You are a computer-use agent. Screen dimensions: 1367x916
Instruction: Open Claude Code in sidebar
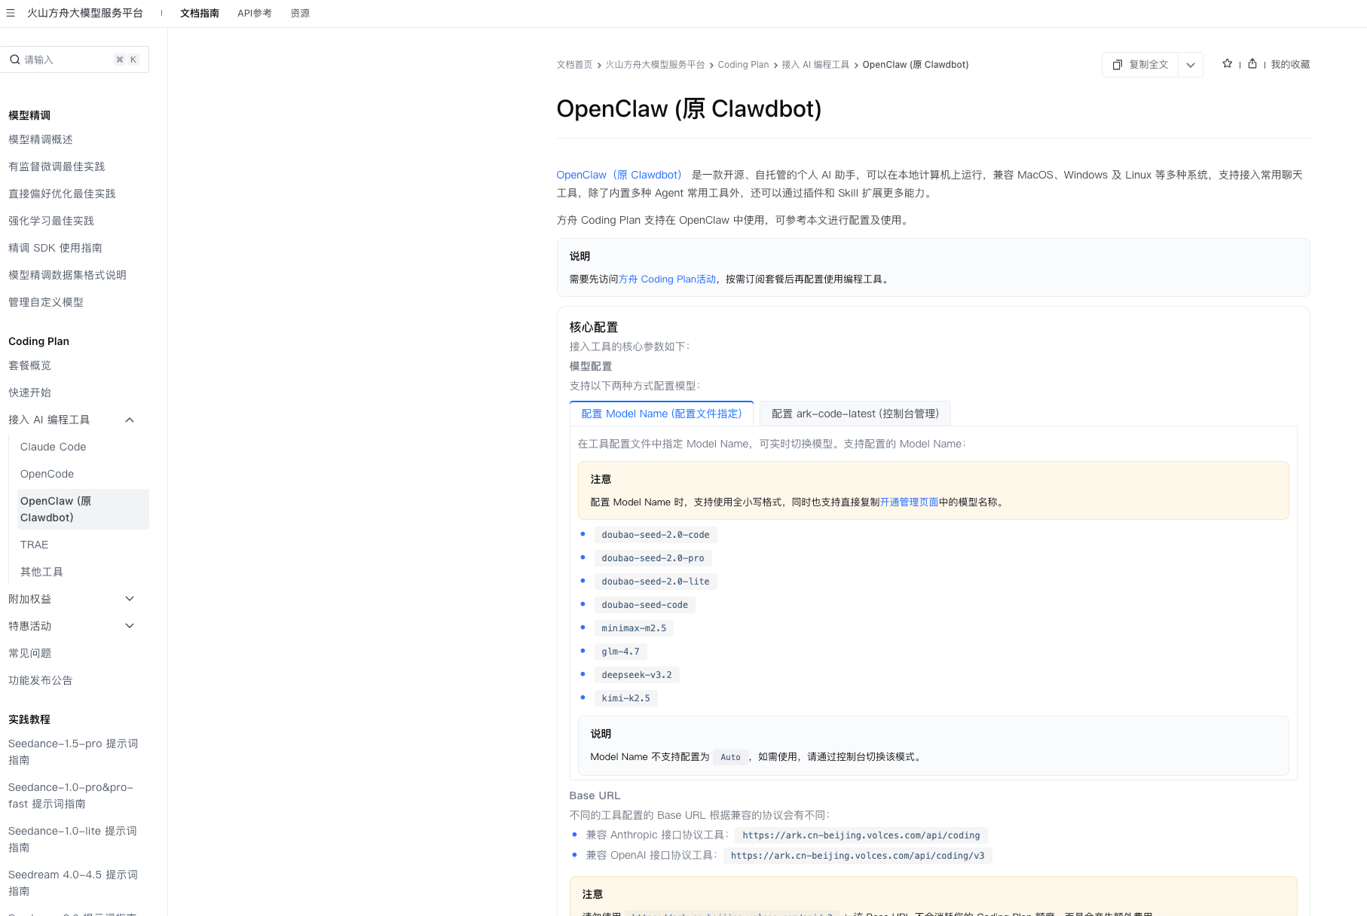click(x=54, y=447)
